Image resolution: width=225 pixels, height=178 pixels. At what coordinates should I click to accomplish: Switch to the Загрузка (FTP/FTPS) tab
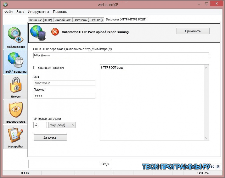(88, 20)
